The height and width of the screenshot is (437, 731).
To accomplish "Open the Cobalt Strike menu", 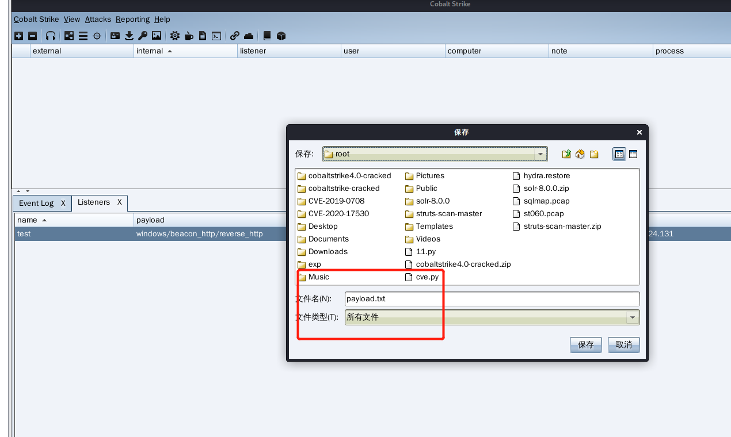I will pos(36,19).
